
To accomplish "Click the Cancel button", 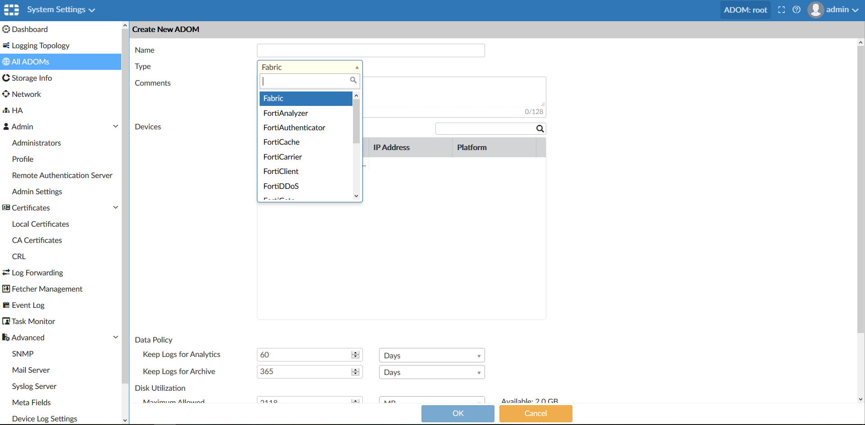I will 535,413.
